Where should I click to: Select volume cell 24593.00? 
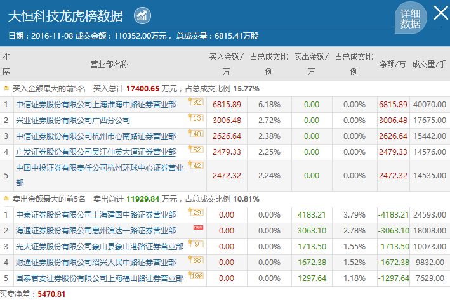430,214
